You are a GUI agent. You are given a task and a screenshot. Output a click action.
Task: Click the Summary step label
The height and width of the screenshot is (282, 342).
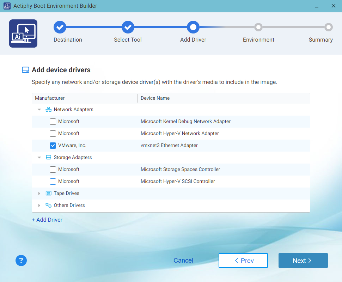320,40
